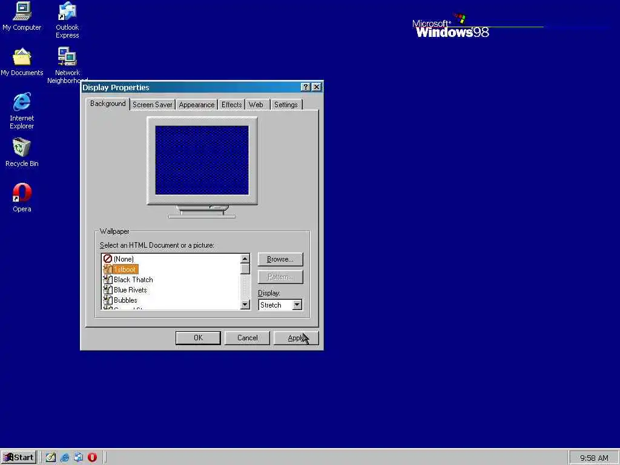Click the monitor wallpaper preview
The height and width of the screenshot is (465, 620).
[x=202, y=160]
